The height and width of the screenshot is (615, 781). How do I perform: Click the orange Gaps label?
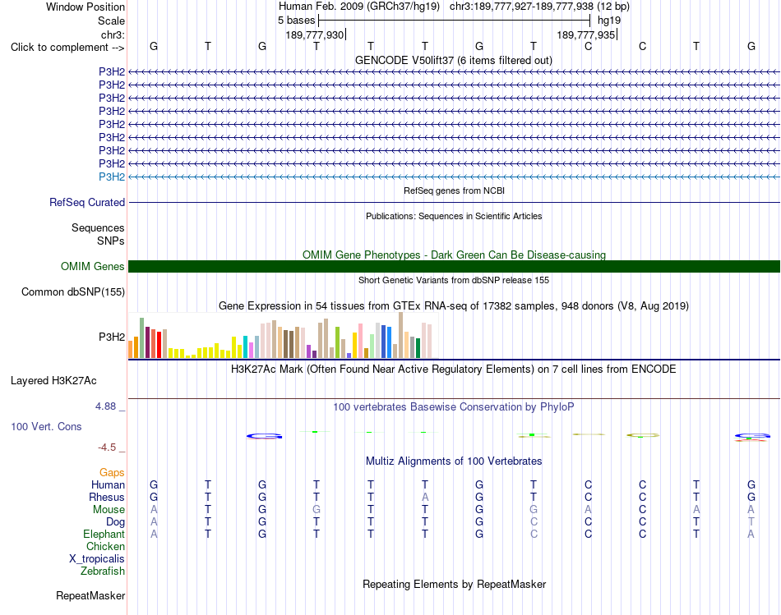pos(112,472)
